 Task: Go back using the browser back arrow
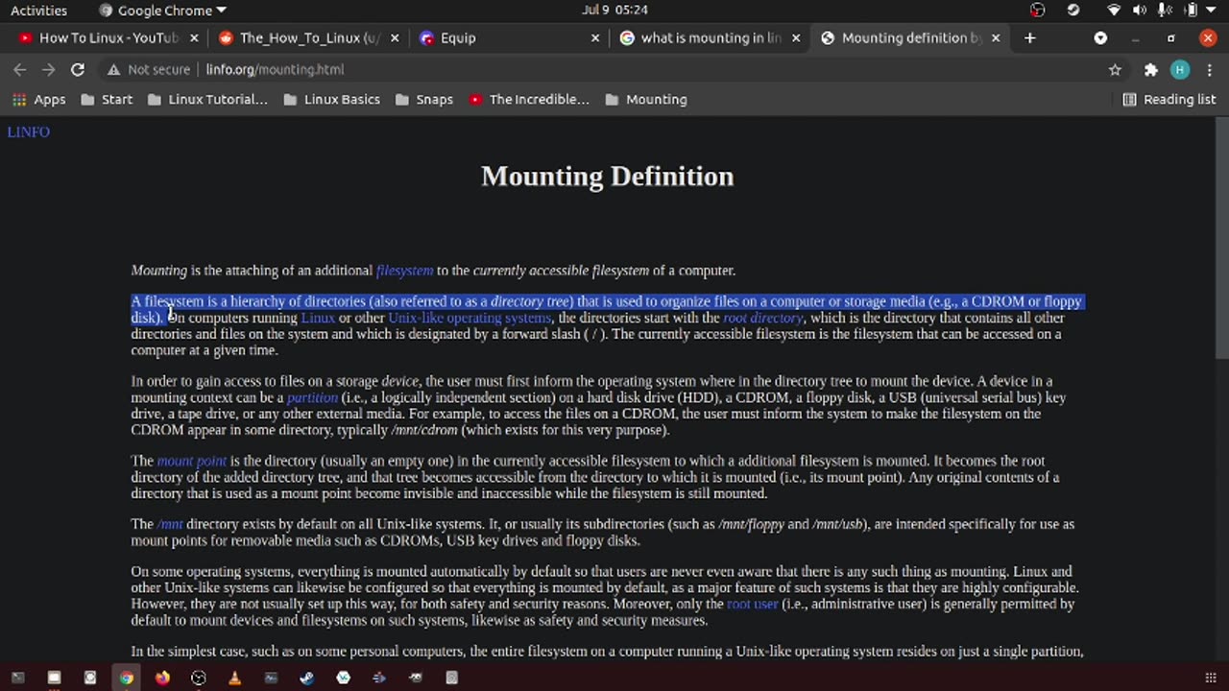(x=19, y=69)
